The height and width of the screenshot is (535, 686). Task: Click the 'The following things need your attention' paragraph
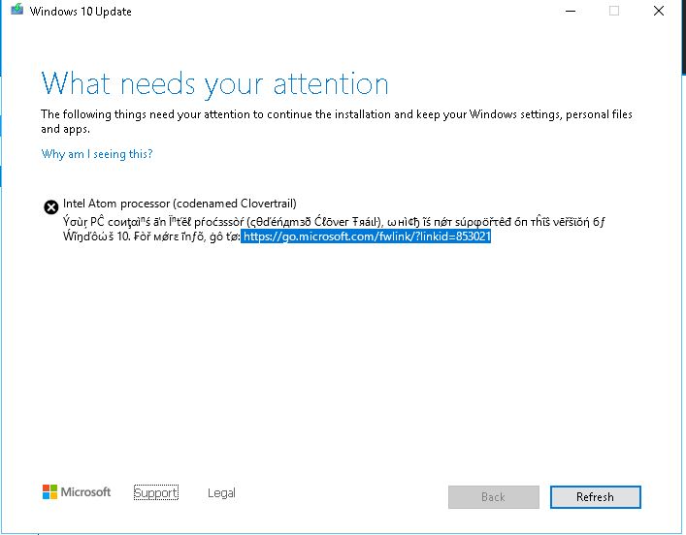click(337, 121)
